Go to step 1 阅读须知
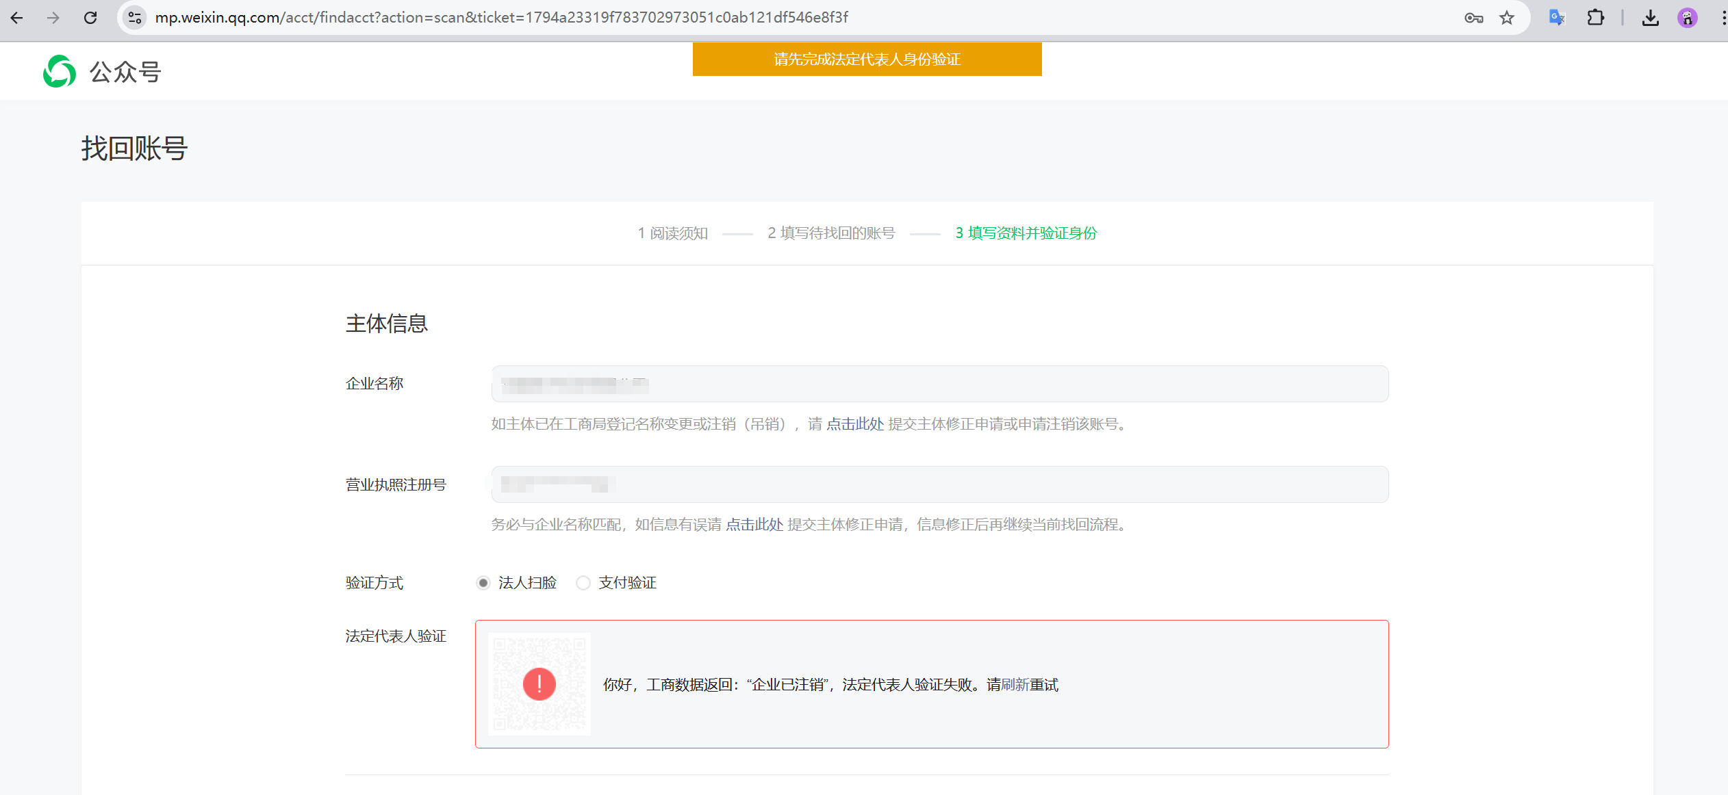The height and width of the screenshot is (795, 1728). 672,233
